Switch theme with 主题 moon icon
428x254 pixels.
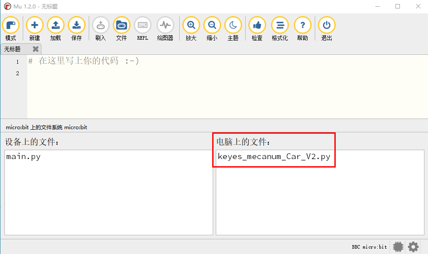click(233, 29)
